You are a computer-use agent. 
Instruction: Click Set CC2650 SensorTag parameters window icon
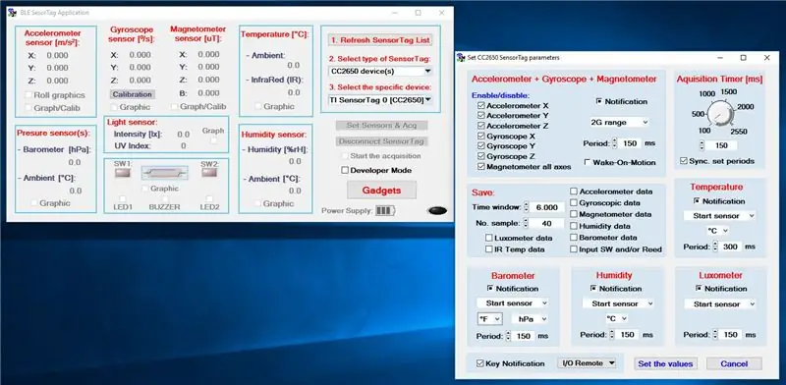(461, 58)
